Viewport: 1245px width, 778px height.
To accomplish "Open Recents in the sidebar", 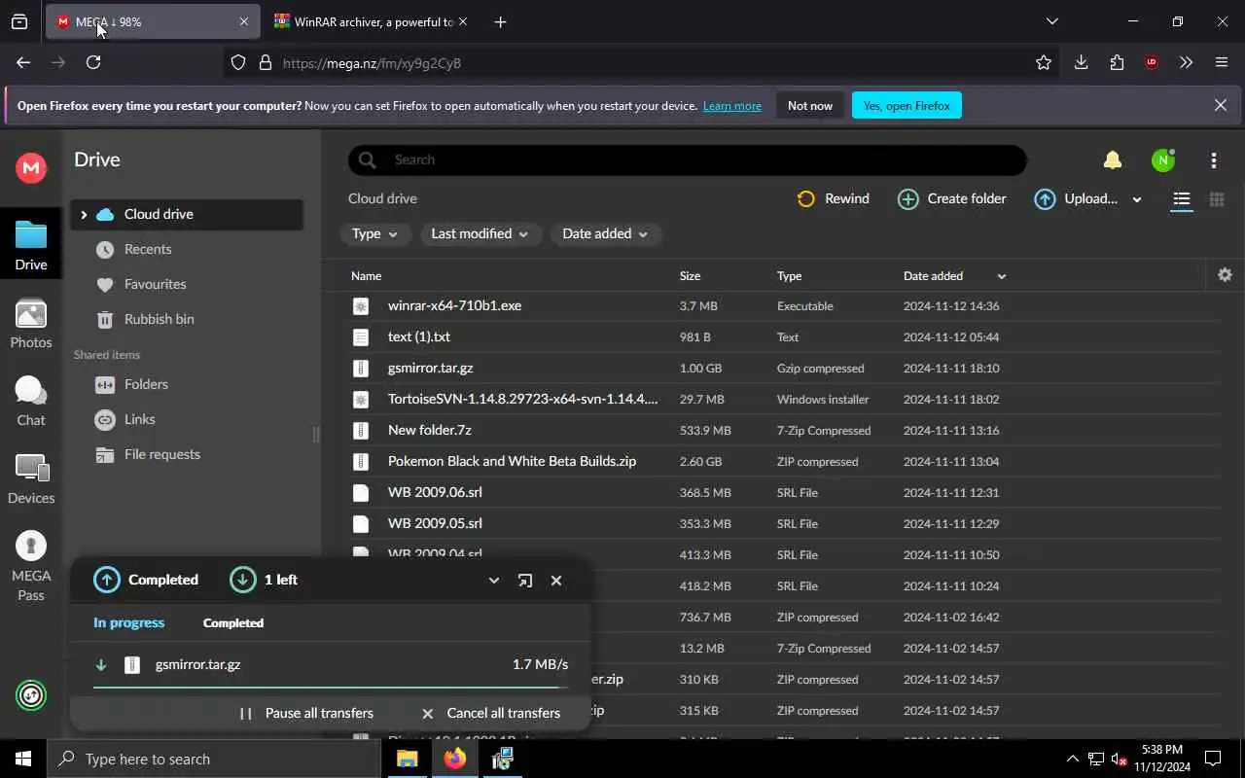I will [148, 249].
